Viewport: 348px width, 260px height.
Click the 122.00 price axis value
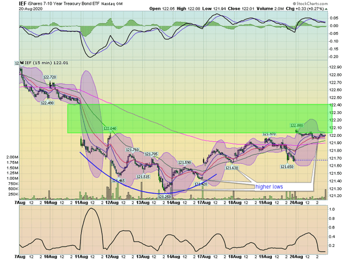[x=335, y=136]
